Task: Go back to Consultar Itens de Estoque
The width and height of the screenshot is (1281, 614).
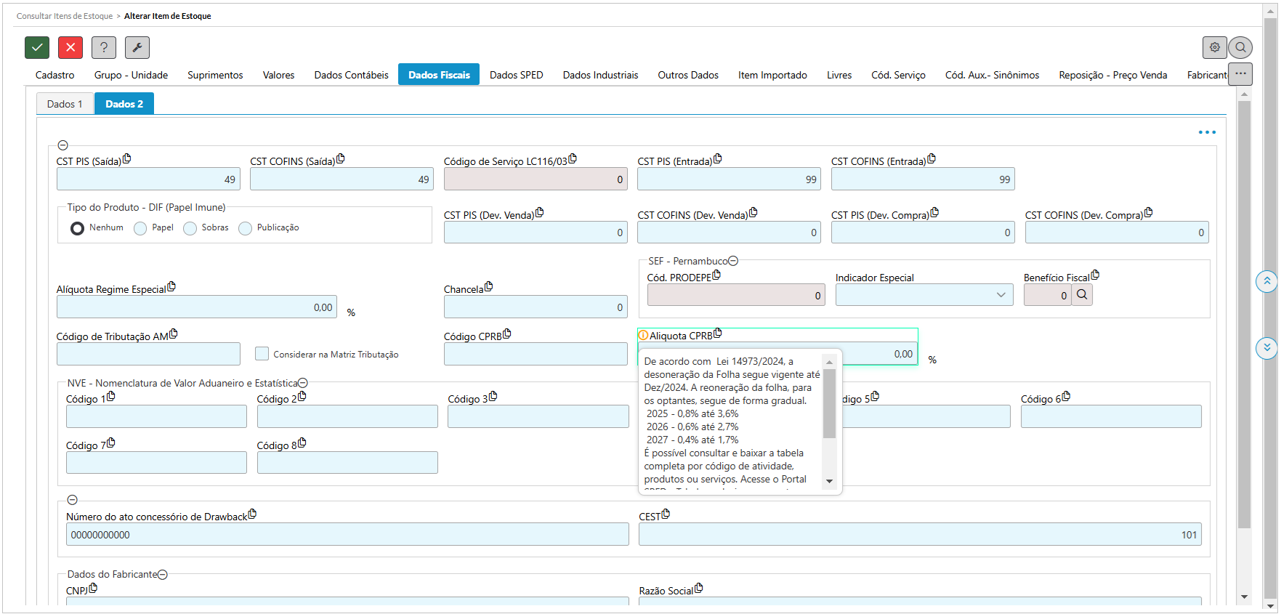Action: (x=65, y=16)
